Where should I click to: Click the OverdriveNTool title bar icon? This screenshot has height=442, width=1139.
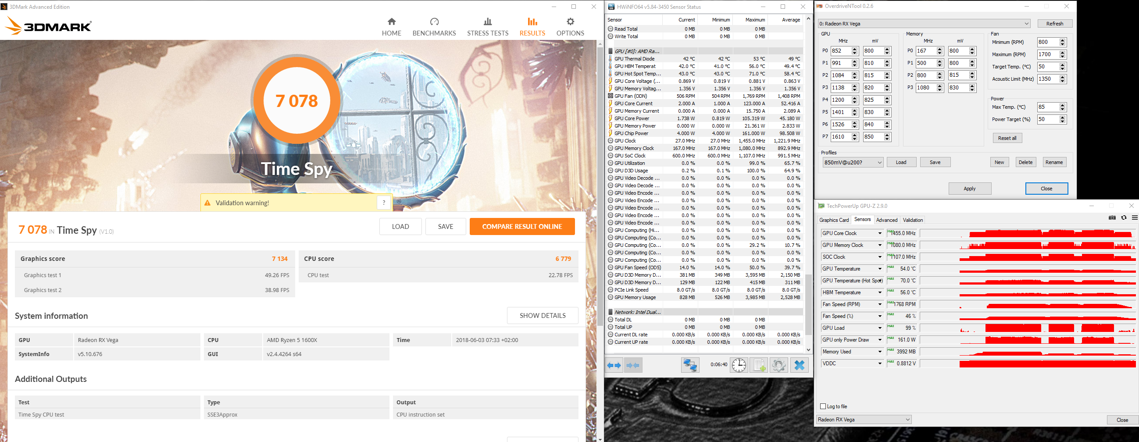click(820, 6)
